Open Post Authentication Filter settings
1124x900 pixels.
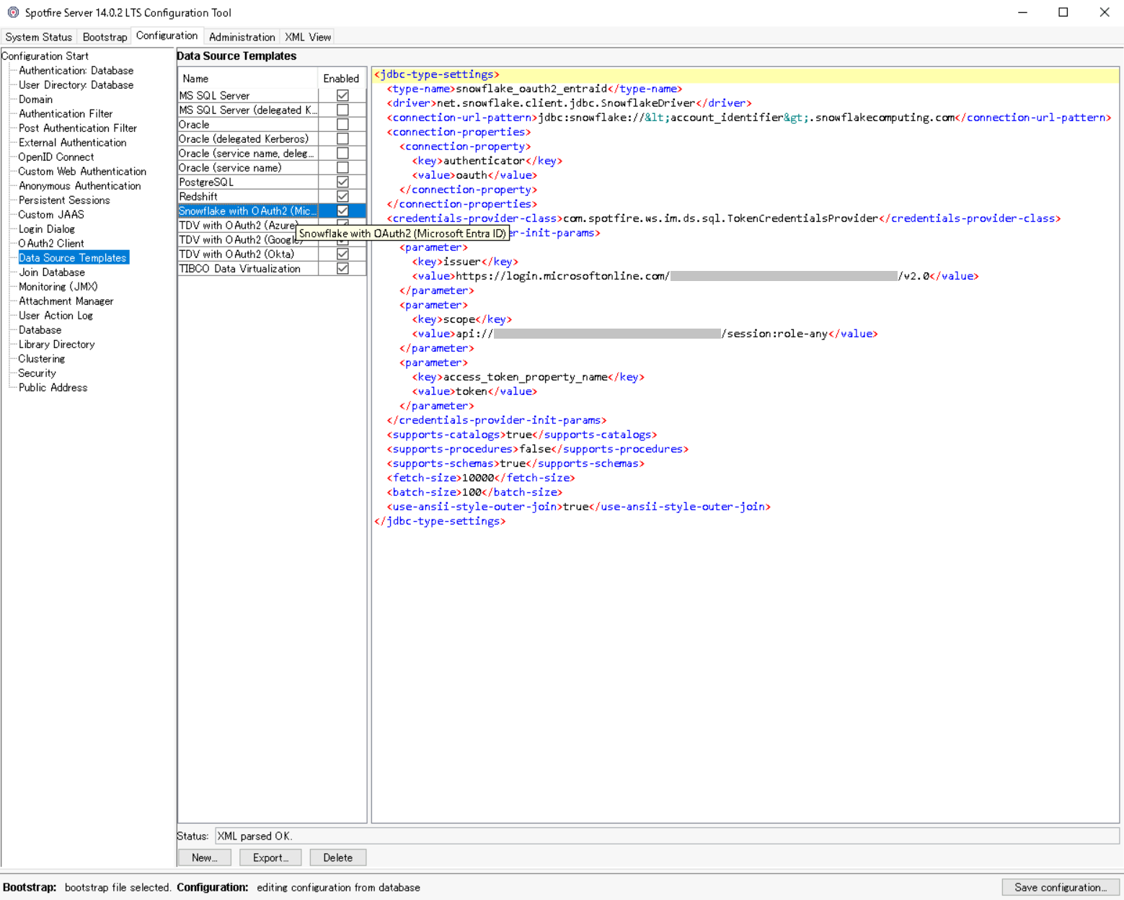(x=78, y=128)
